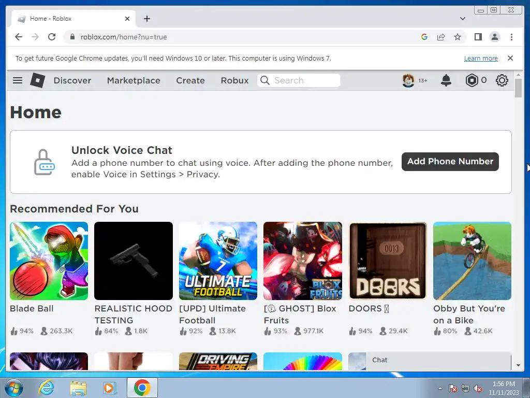Follow the Learn more link
This screenshot has width=530, height=398.
click(x=481, y=58)
